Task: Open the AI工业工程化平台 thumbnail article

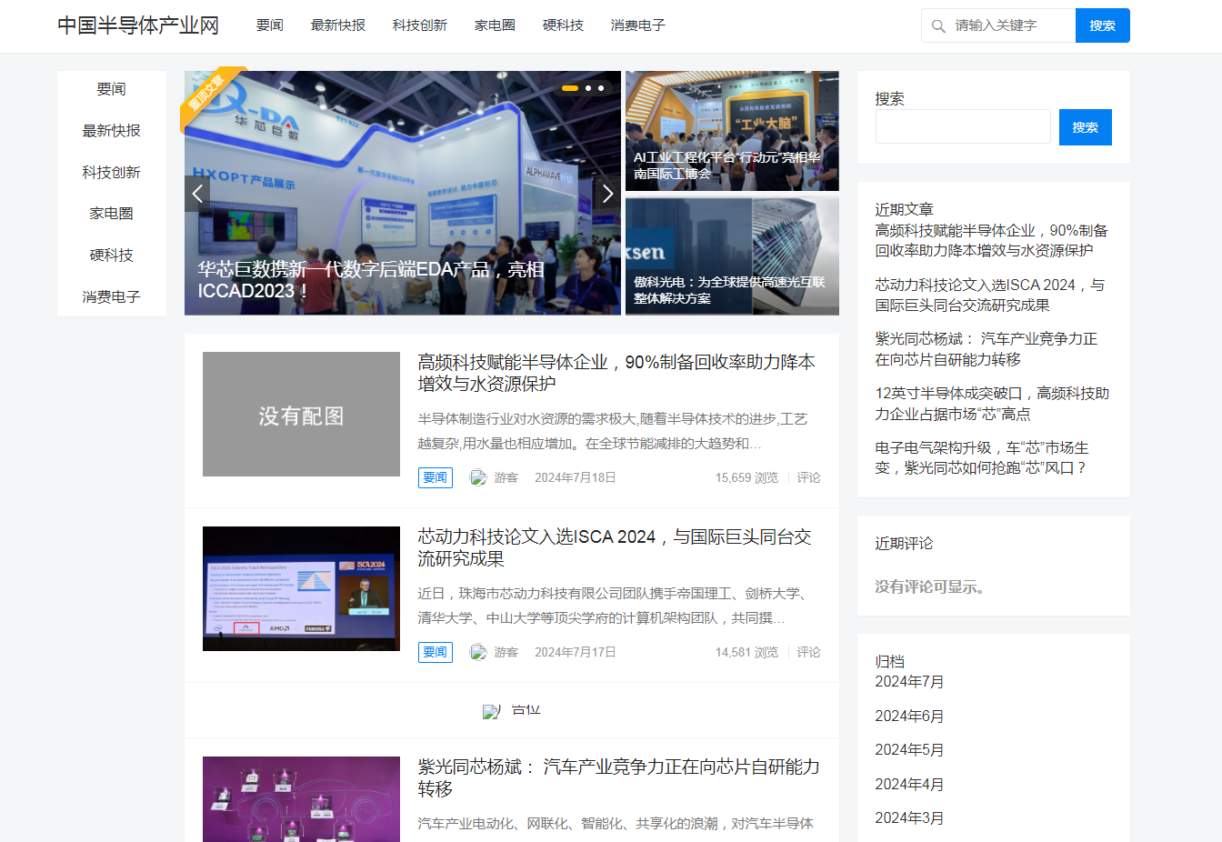Action: pos(732,131)
